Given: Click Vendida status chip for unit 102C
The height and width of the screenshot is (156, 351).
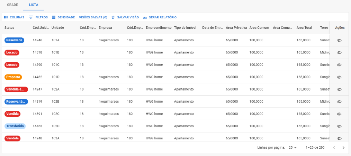Looking at the screenshot, I should tap(12, 114).
